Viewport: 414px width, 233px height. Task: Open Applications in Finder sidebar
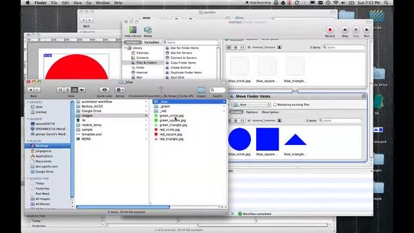44,156
